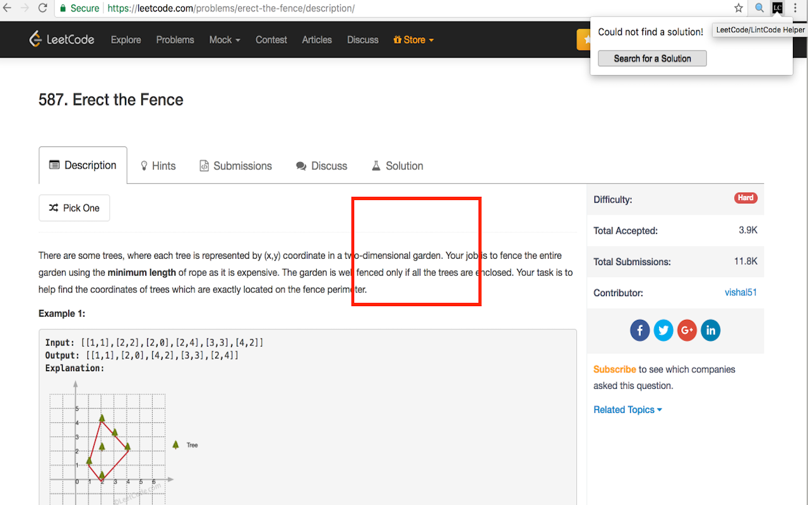Image resolution: width=808 pixels, height=505 pixels.
Task: Click the Subscribe link
Action: 614,369
